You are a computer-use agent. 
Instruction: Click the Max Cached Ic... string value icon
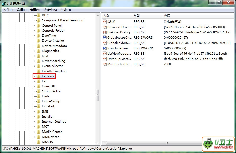click(105, 64)
